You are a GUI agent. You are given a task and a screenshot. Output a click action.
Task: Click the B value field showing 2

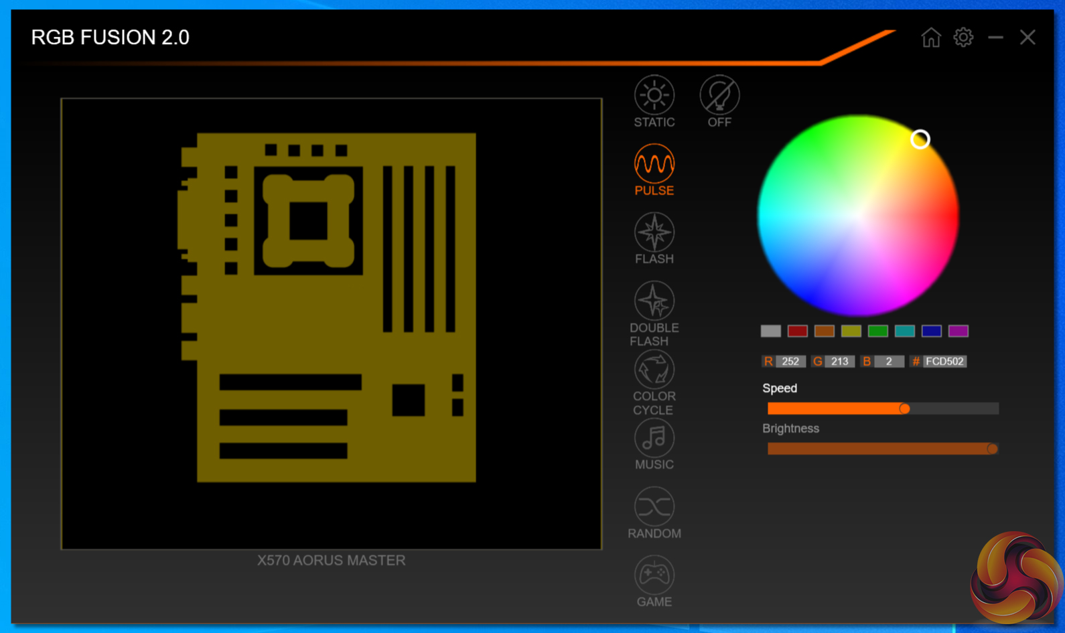[889, 362]
